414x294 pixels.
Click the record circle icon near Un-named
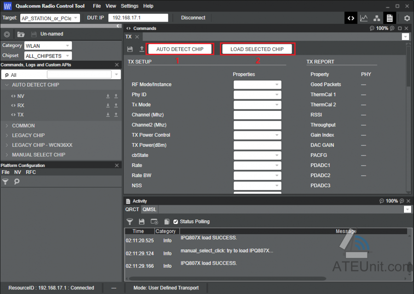7,34
